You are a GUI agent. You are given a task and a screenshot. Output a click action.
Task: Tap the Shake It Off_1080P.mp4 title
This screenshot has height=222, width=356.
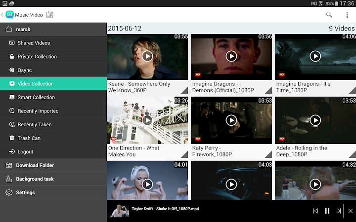coord(165,209)
